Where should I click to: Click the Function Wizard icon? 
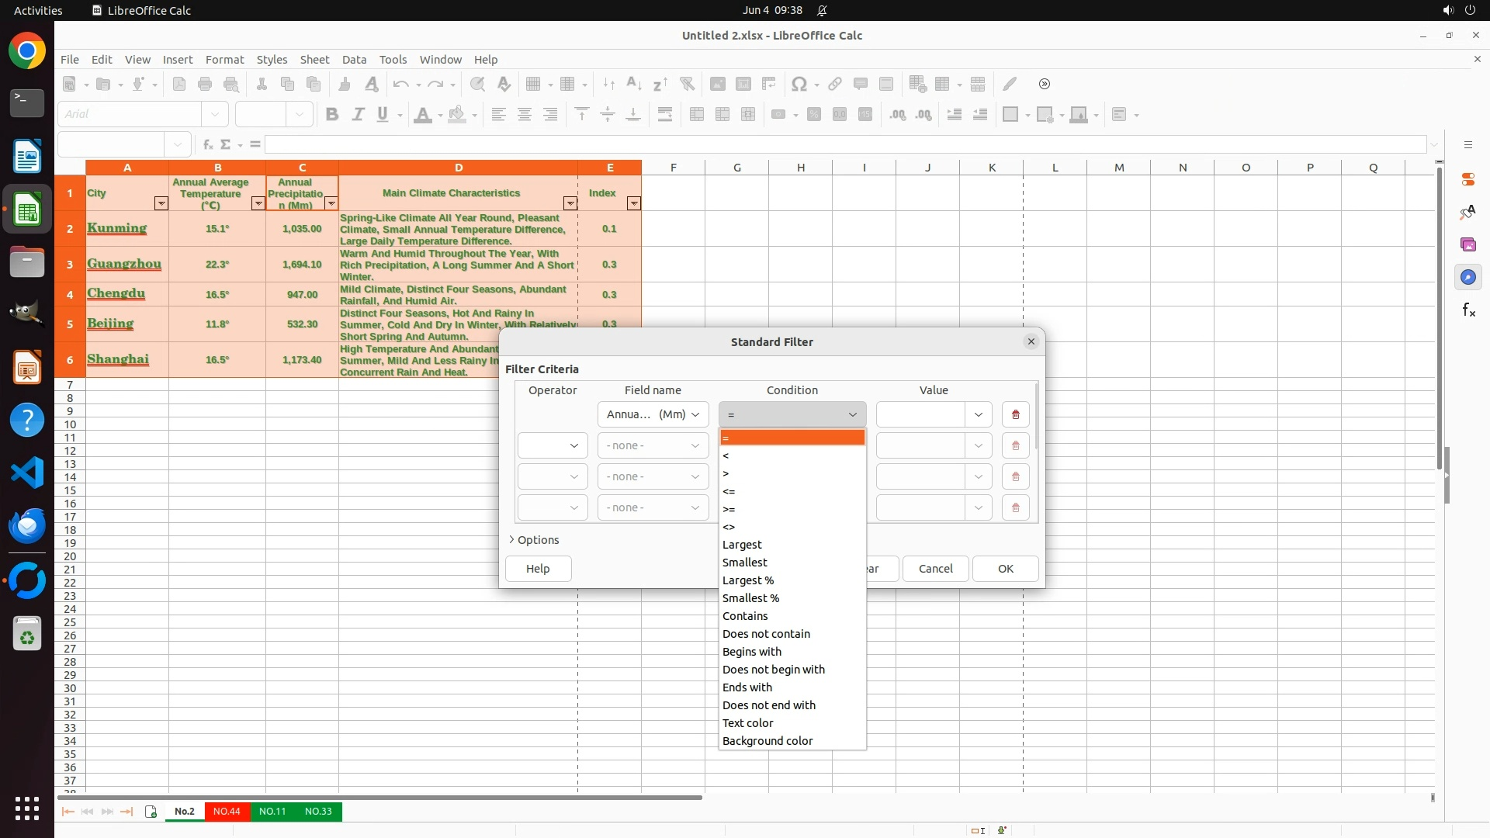pos(207,144)
